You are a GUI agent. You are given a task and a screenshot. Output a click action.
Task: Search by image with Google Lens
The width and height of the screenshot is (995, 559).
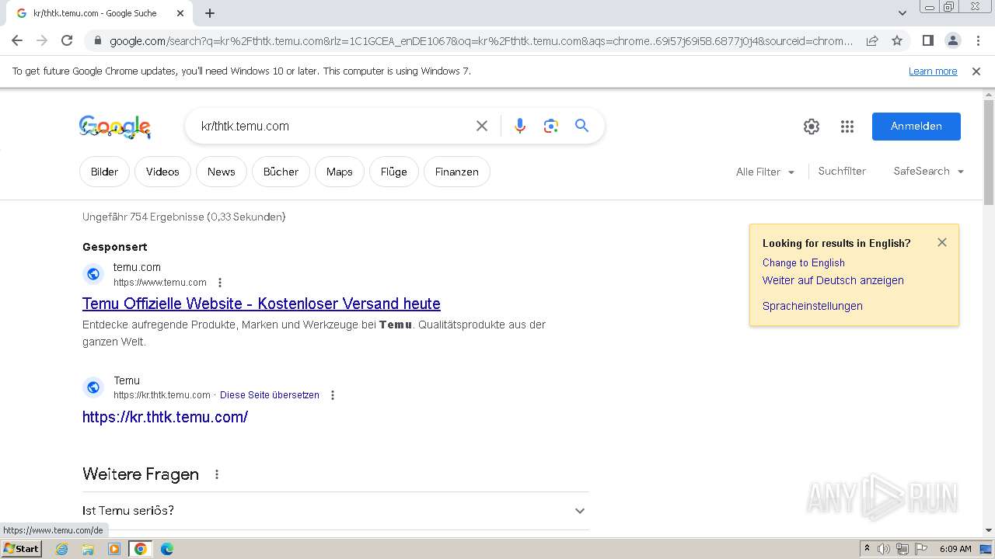tap(551, 126)
